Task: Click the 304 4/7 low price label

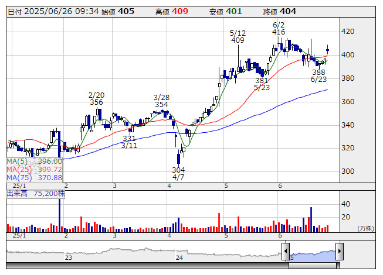Action: (x=178, y=173)
